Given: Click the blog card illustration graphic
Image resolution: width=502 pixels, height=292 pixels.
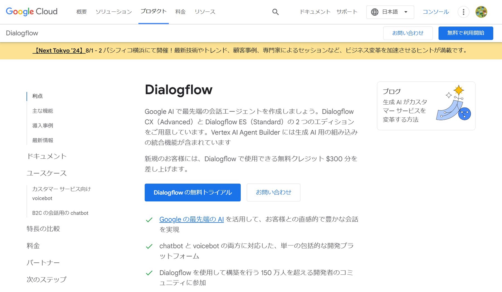Looking at the screenshot, I should click(453, 103).
